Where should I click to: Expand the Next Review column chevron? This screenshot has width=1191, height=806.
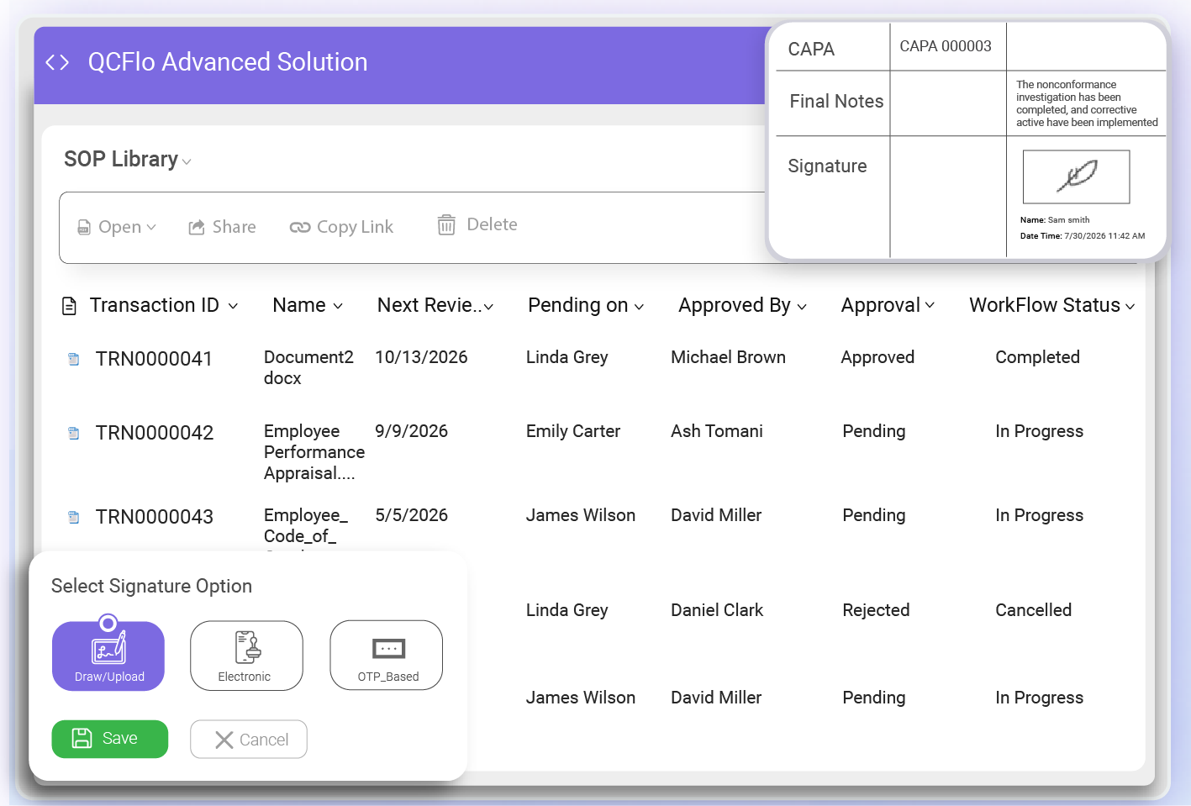[x=488, y=307]
